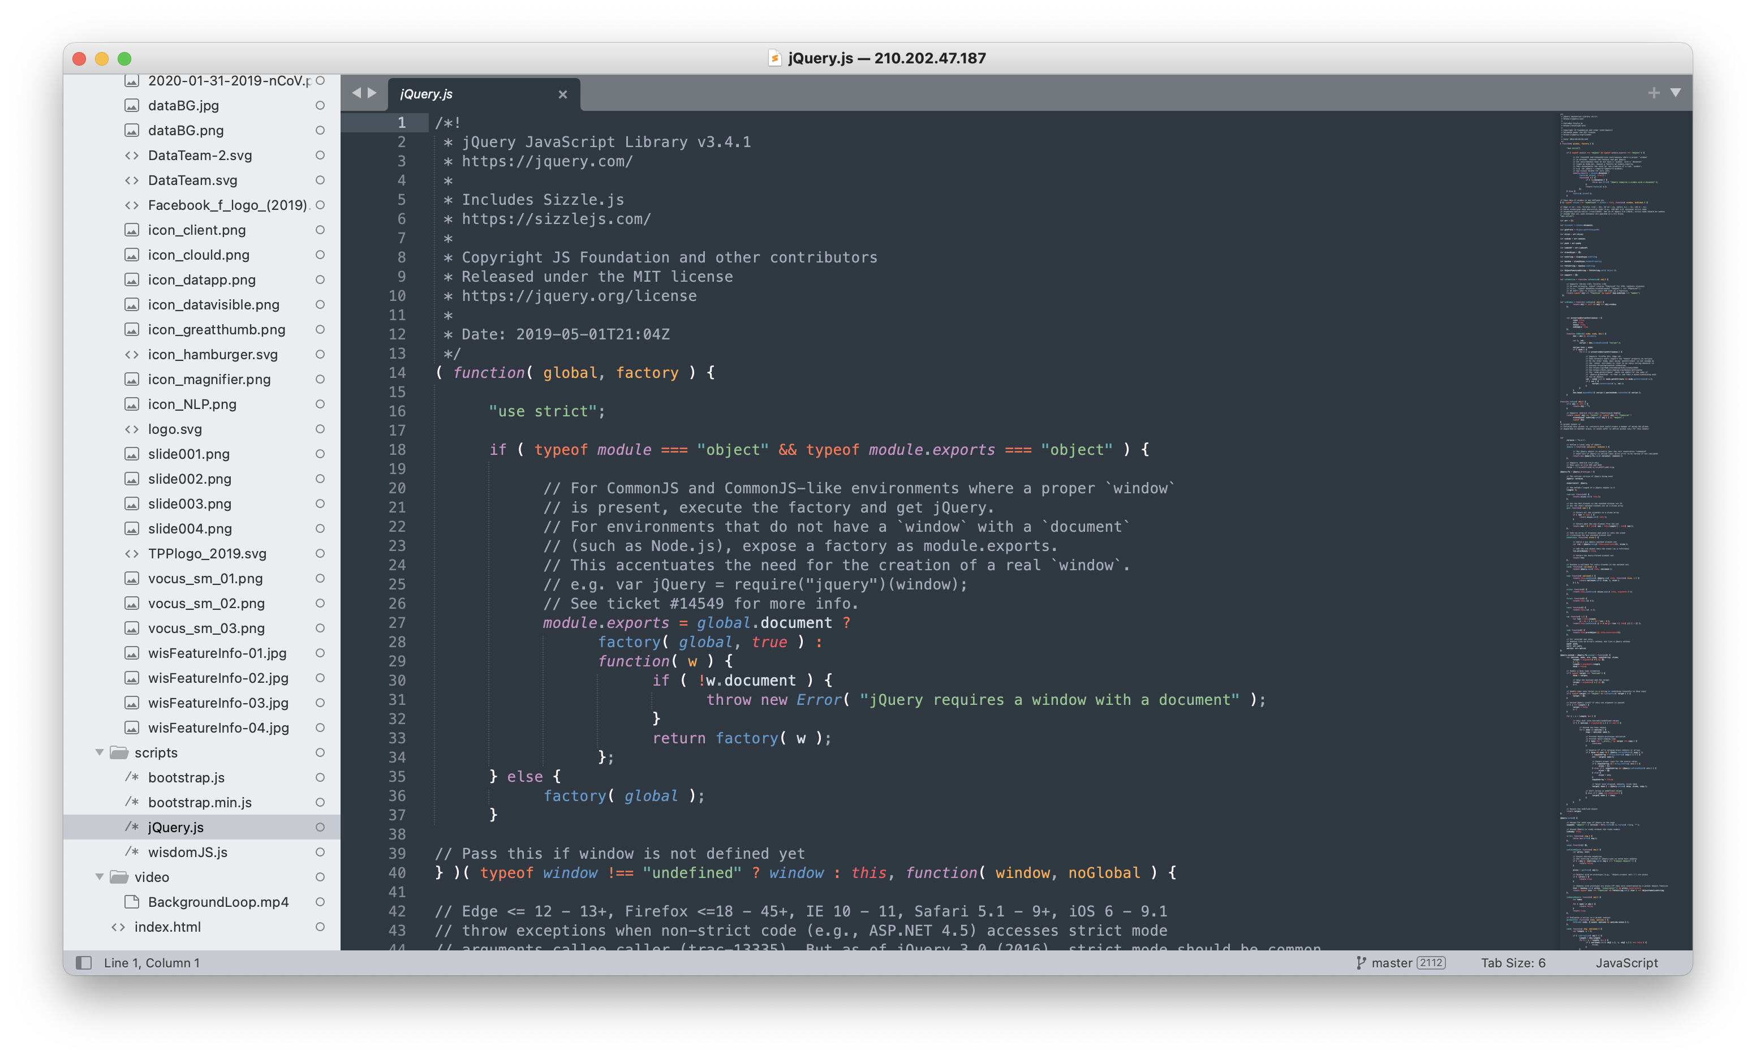Image resolution: width=1756 pixels, height=1059 pixels.
Task: Click Line 1, Column 1 status indicator
Action: pyautogui.click(x=152, y=963)
